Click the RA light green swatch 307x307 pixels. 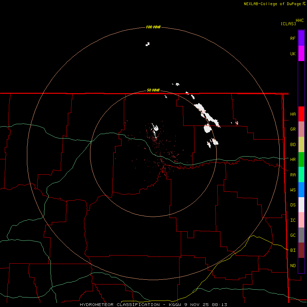[301, 175]
